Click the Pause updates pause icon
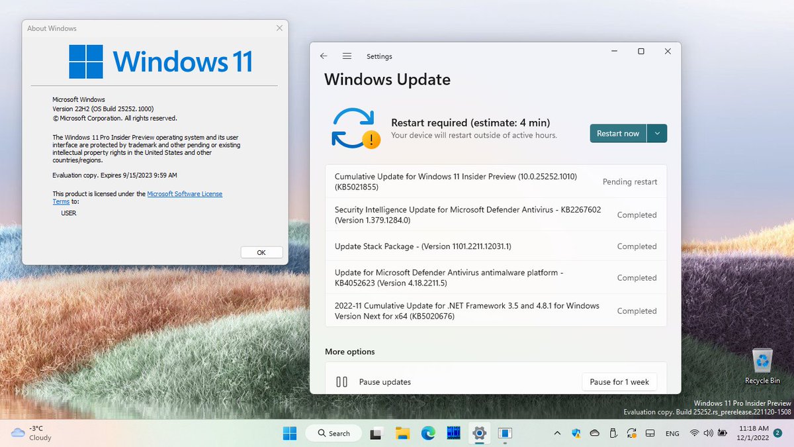Image resolution: width=794 pixels, height=447 pixels. (x=342, y=382)
